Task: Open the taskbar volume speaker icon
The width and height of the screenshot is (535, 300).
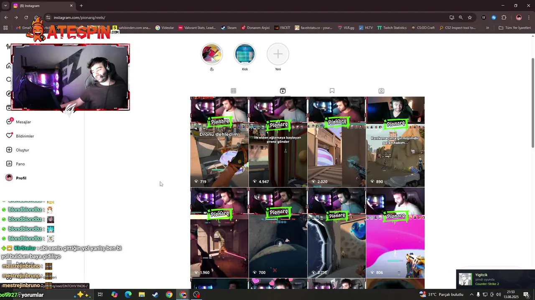Action: tap(498, 295)
